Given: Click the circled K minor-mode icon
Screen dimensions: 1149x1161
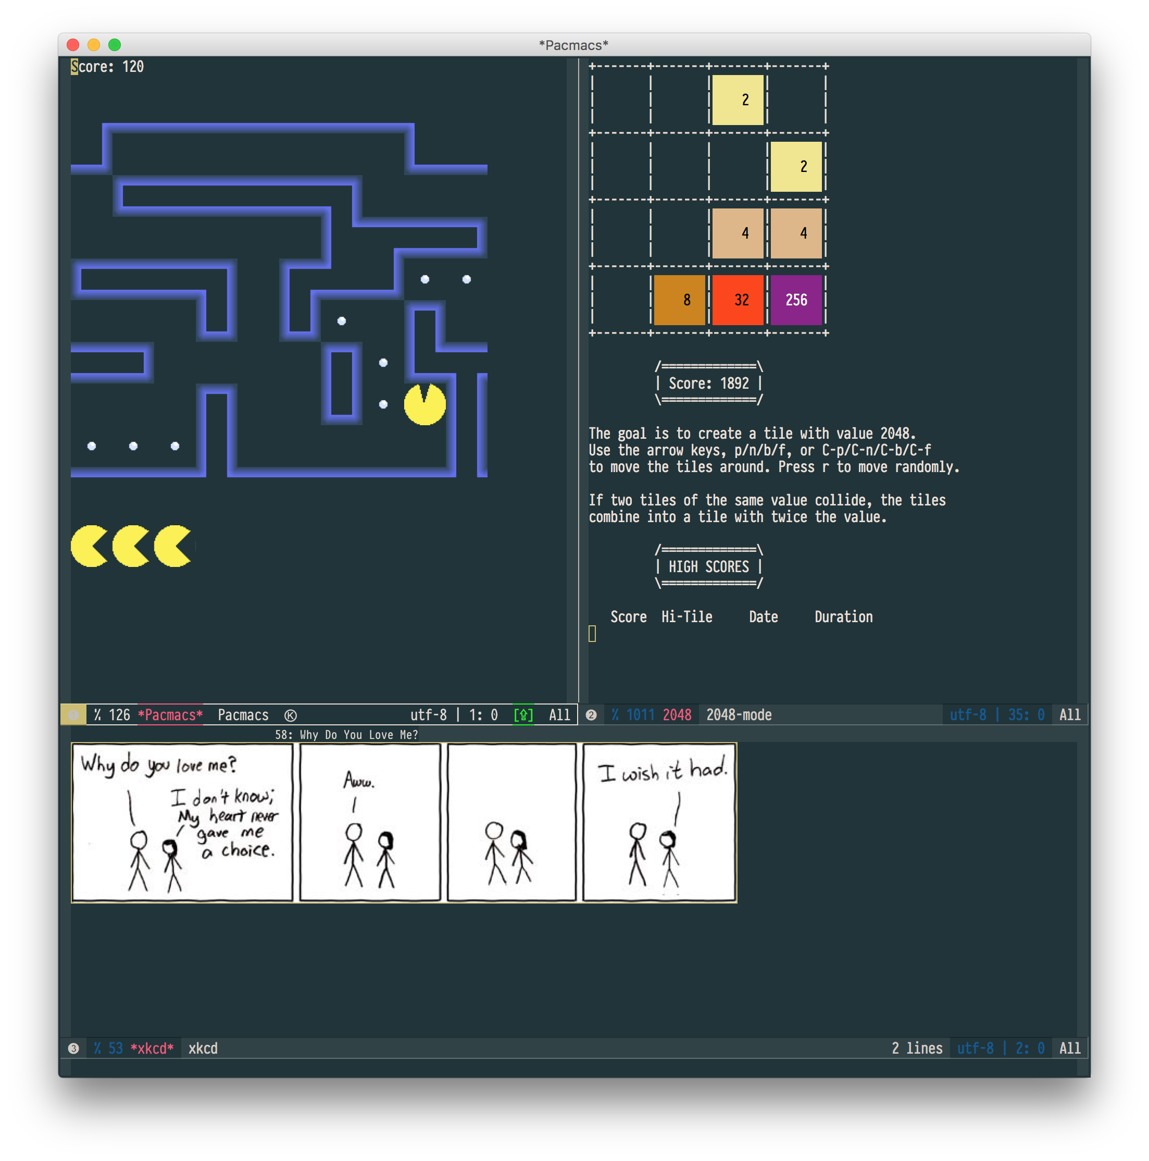Looking at the screenshot, I should tap(290, 715).
